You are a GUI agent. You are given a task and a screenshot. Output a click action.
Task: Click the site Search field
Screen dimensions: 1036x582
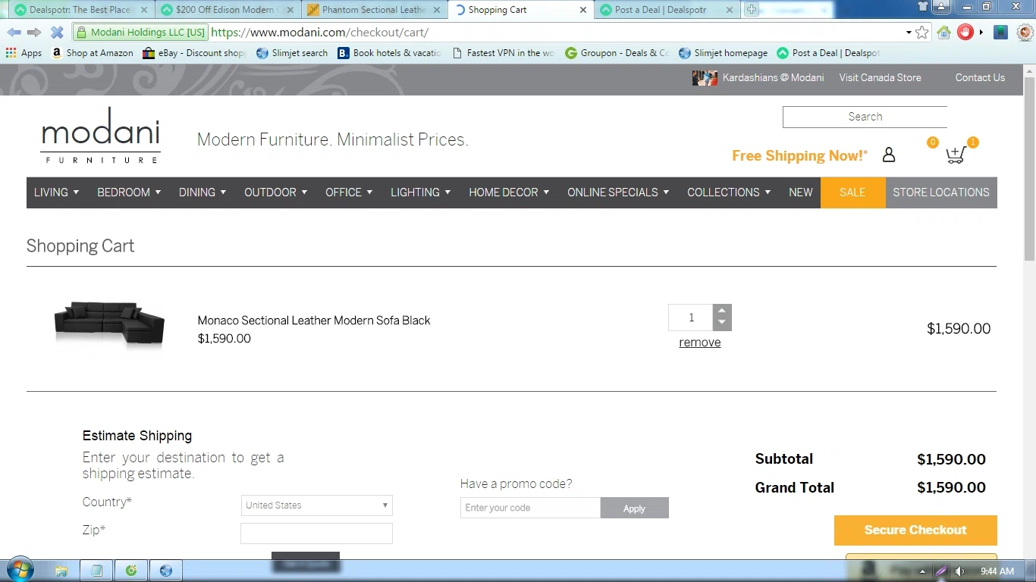point(865,117)
